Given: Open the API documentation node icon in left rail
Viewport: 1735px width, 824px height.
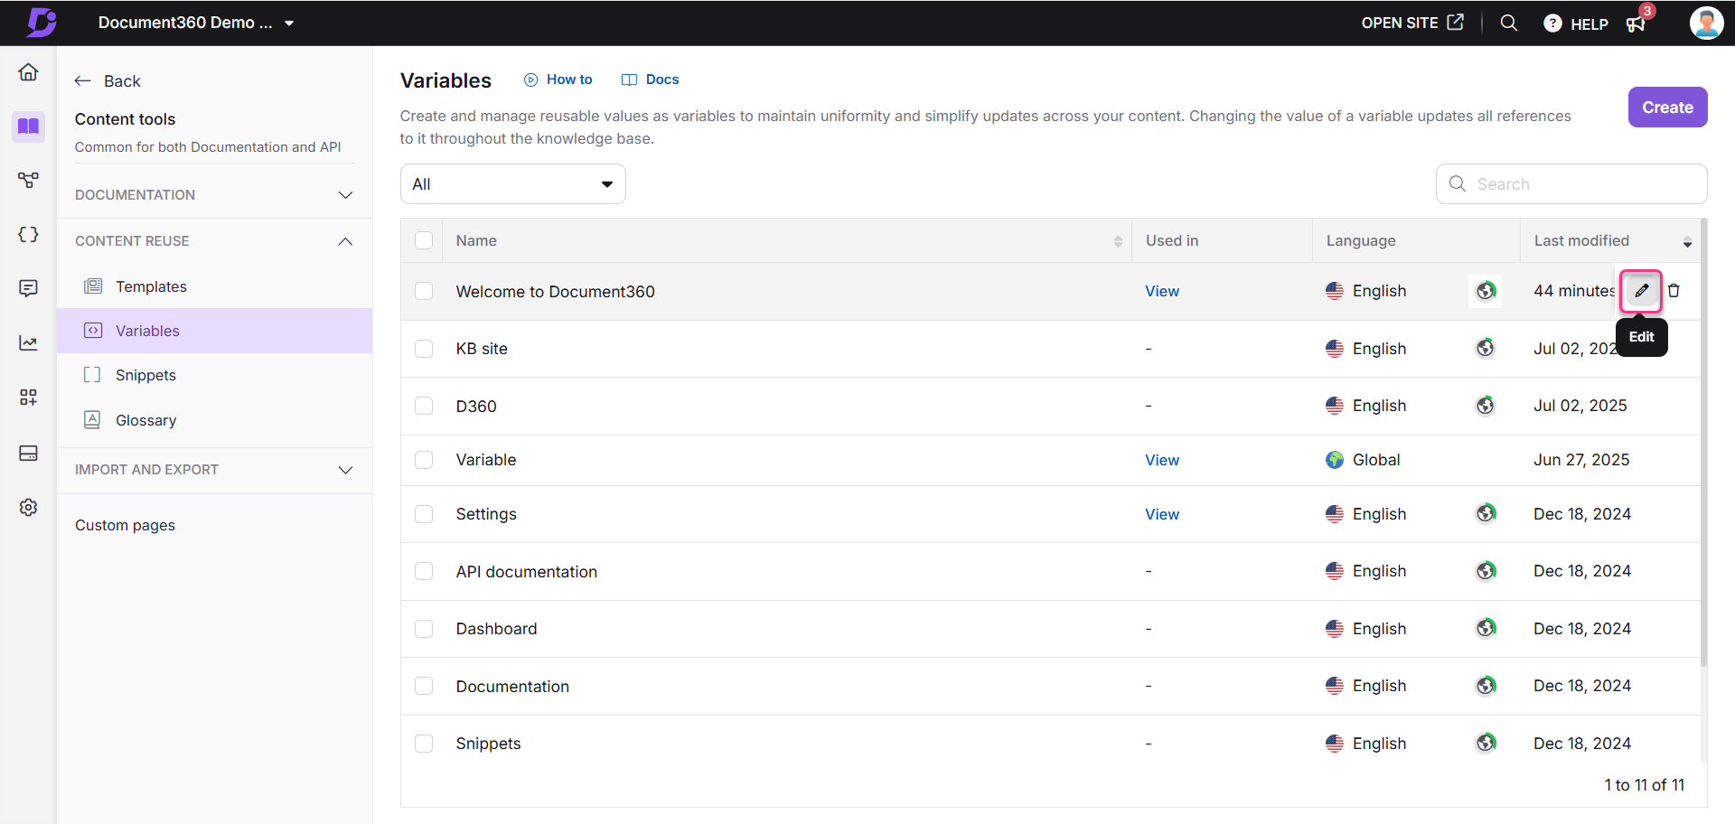Looking at the screenshot, I should [28, 180].
